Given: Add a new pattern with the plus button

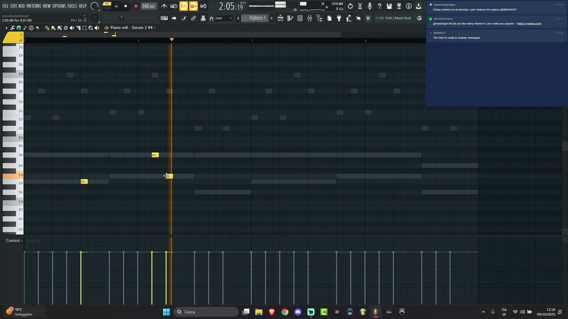Looking at the screenshot, I should pos(272,18).
